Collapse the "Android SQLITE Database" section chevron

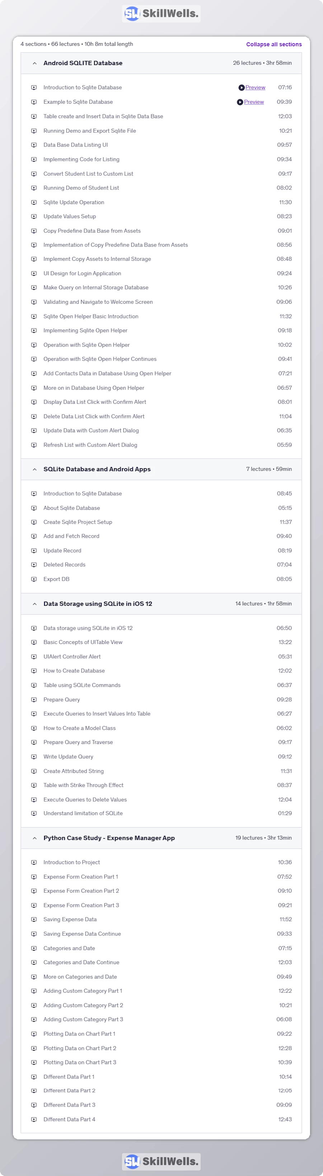tap(35, 63)
